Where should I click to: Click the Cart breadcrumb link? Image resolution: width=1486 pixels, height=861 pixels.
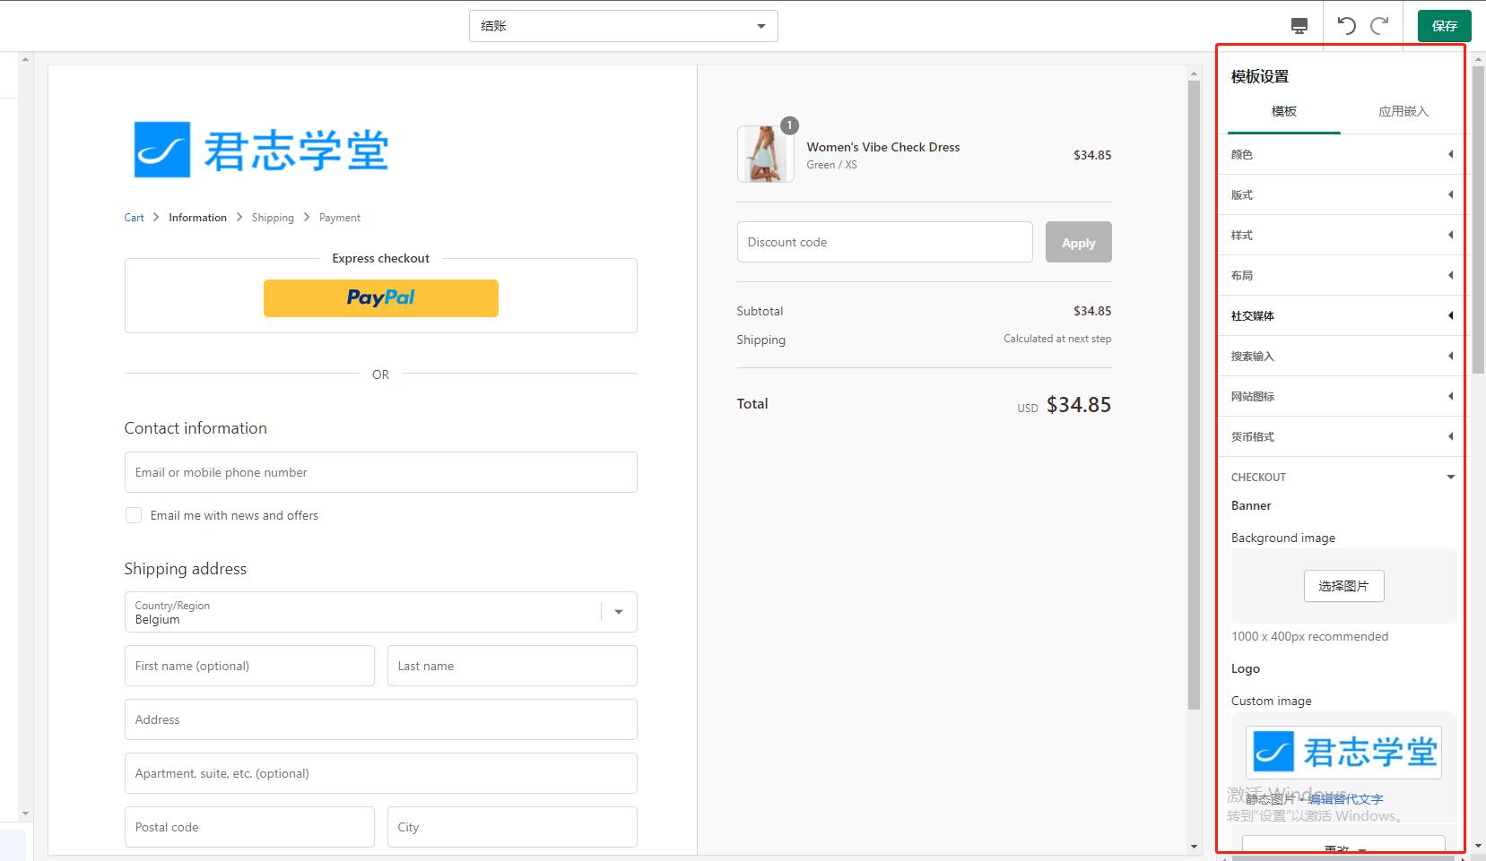click(134, 218)
